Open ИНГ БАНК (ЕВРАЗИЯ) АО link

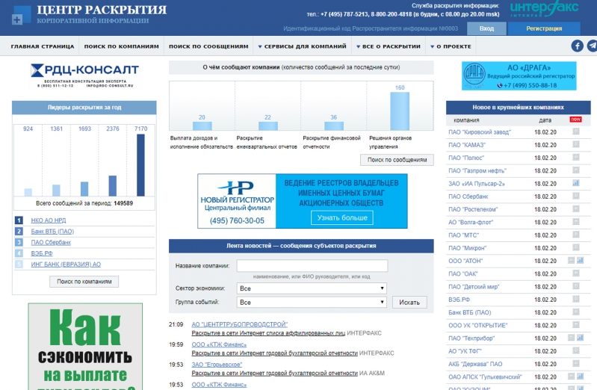point(66,264)
